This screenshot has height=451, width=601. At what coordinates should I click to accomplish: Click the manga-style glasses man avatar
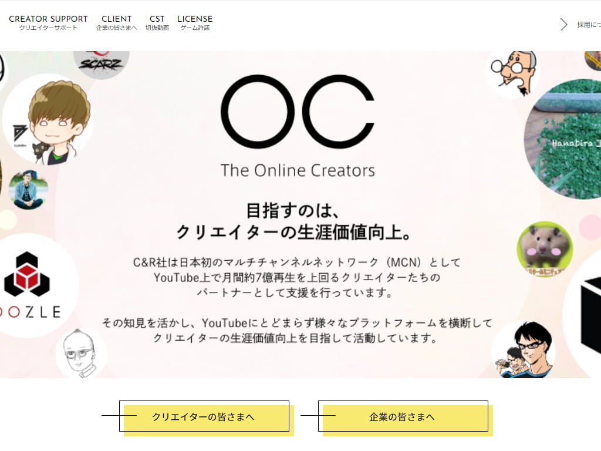pos(523,351)
